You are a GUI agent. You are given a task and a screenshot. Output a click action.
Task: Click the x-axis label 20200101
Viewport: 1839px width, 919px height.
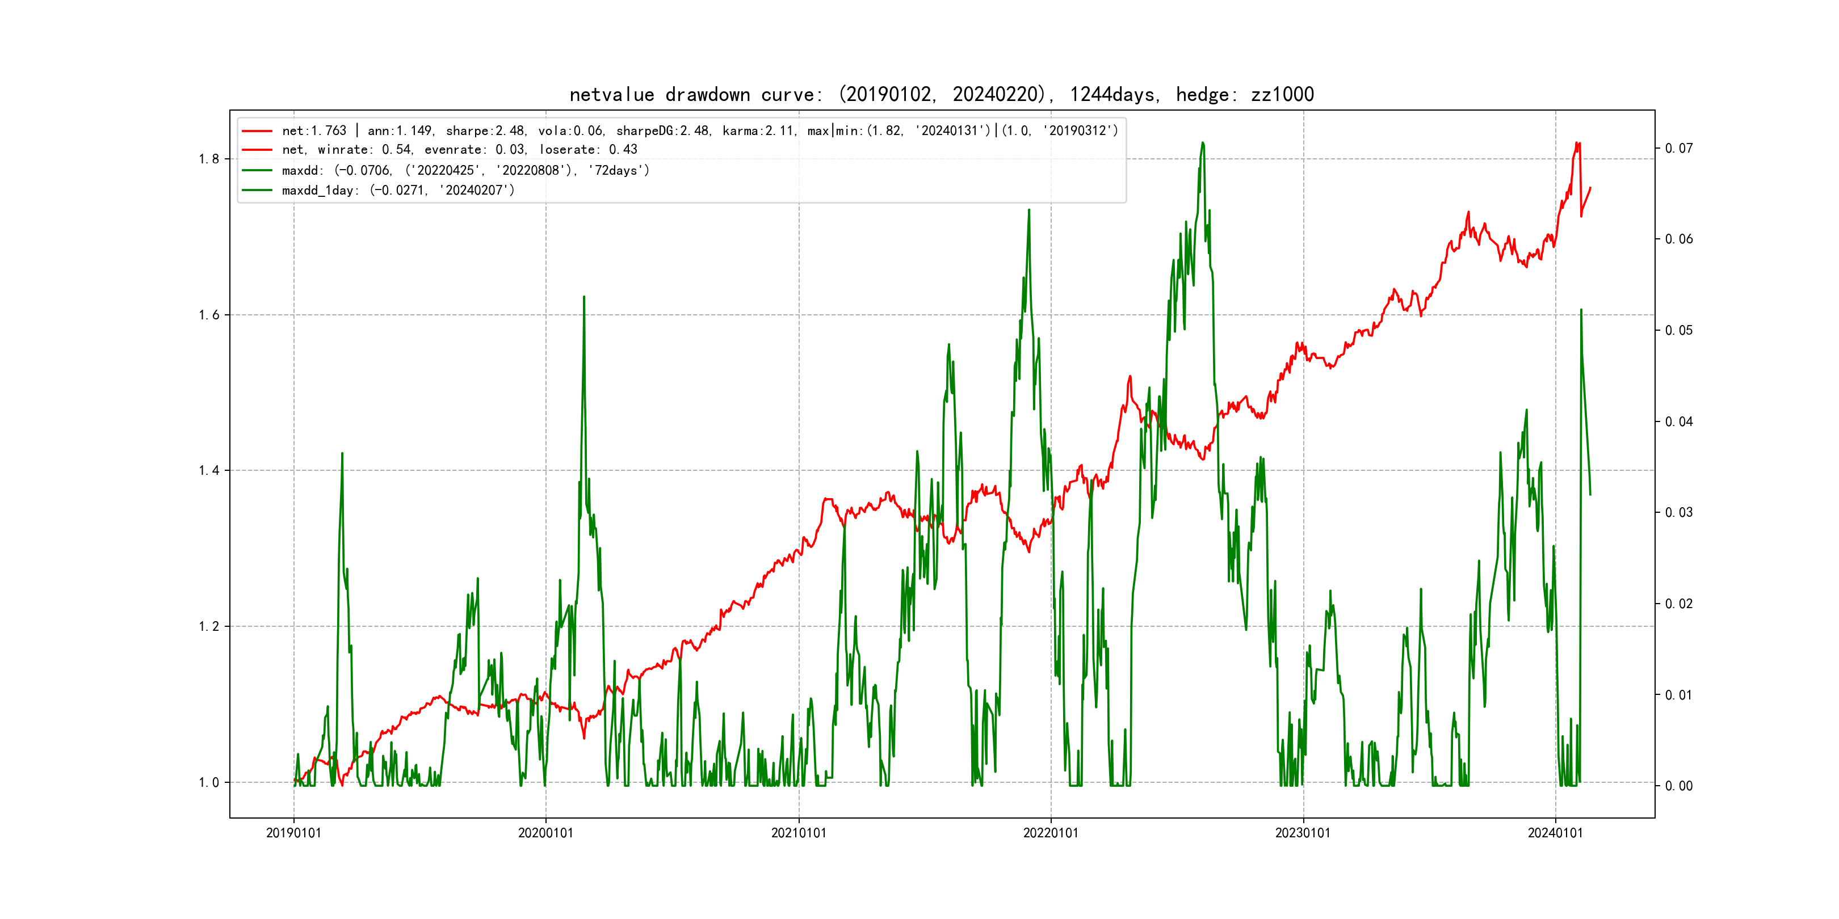pos(545,833)
